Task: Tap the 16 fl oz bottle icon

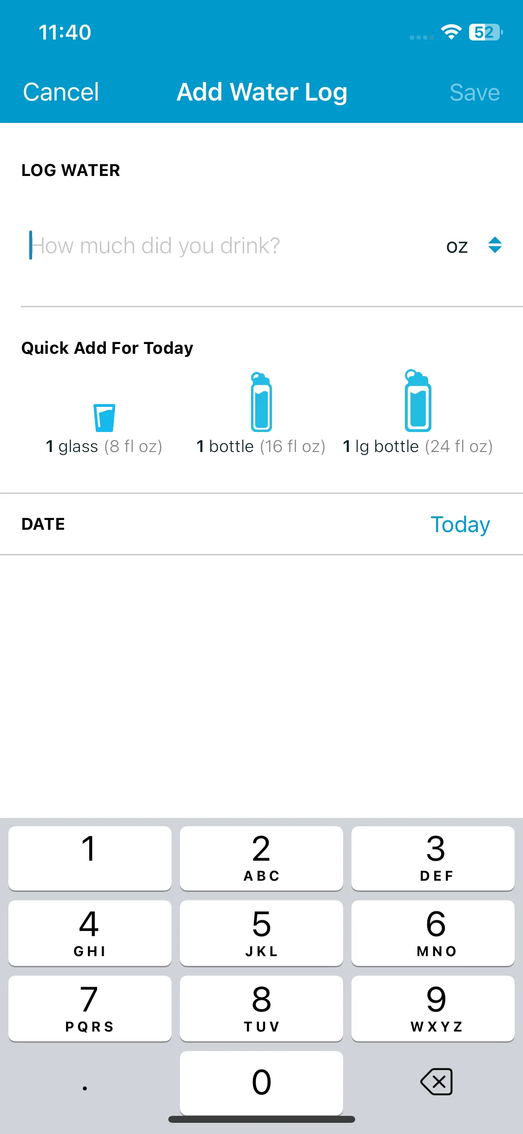Action: tap(261, 402)
